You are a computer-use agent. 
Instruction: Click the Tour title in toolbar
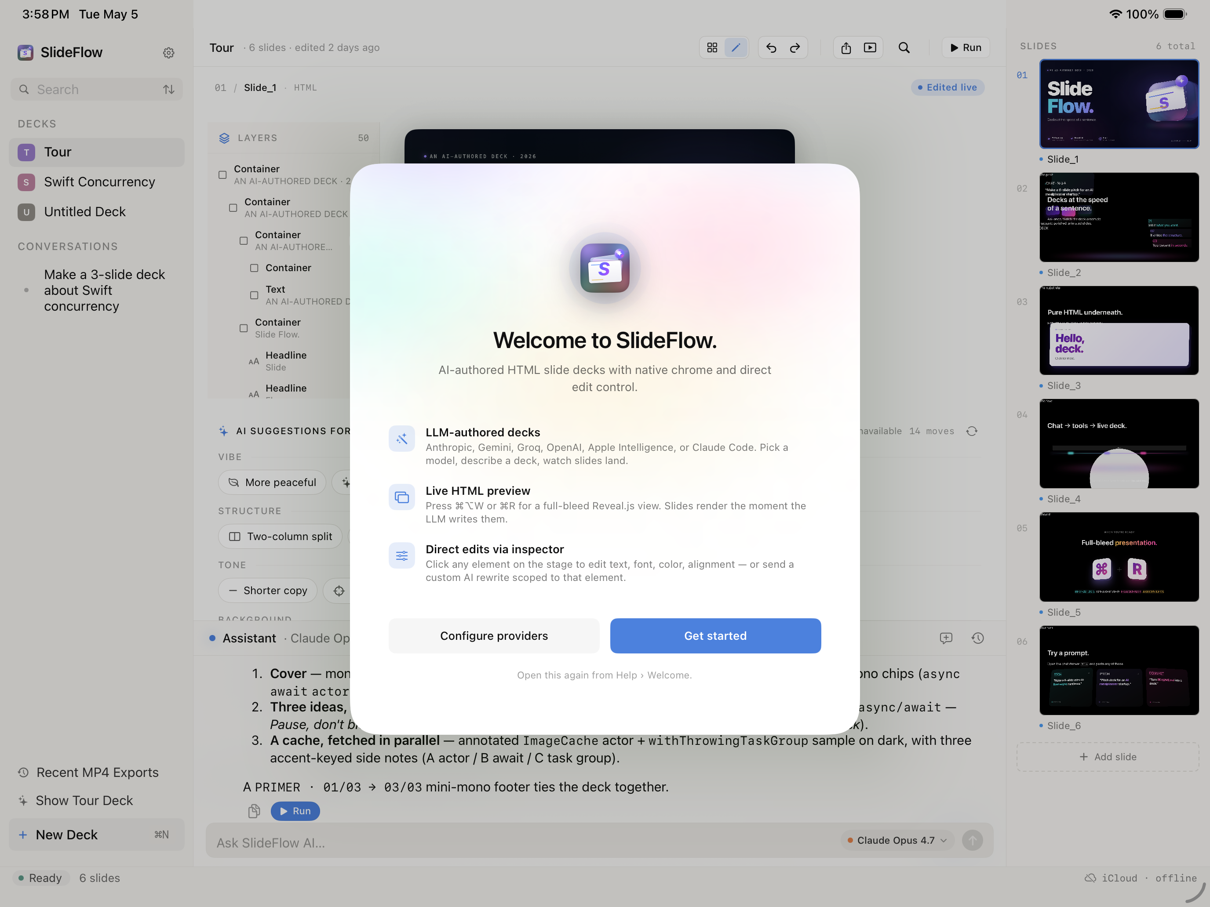tap(222, 47)
